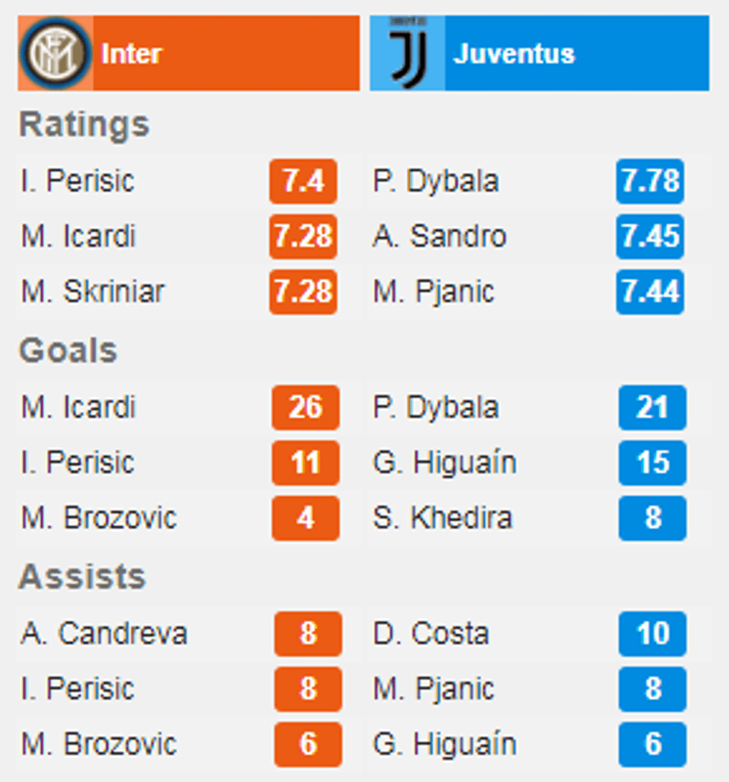Click the 10 assists badge for Costa
This screenshot has width=729, height=782.
[652, 634]
